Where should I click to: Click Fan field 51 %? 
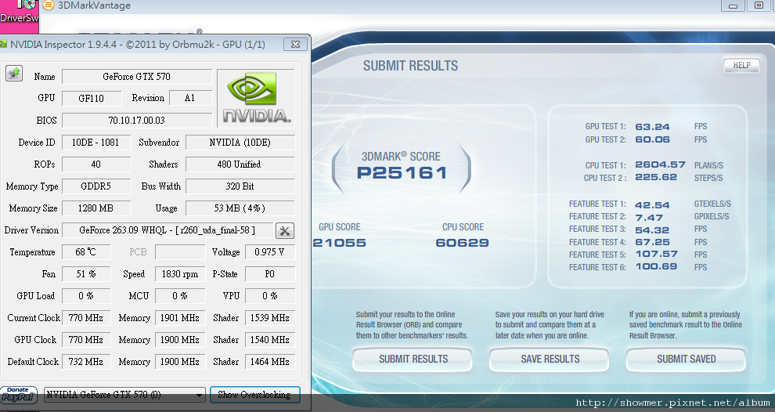86,274
